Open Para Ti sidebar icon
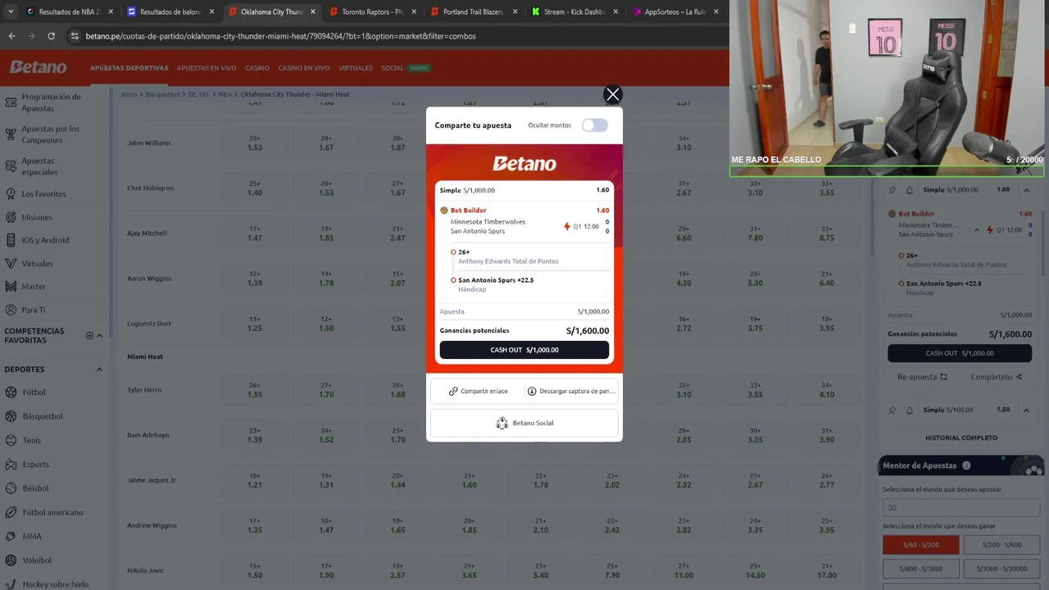This screenshot has height=590, width=1049. point(11,310)
